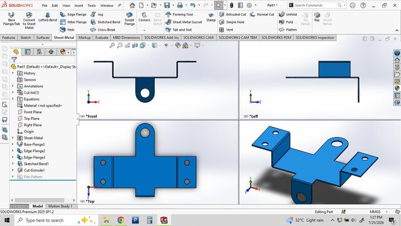Select the Origin tree item
The width and height of the screenshot is (401, 226).
[x=26, y=131]
